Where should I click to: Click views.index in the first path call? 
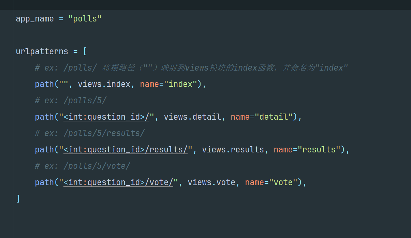tap(104, 84)
